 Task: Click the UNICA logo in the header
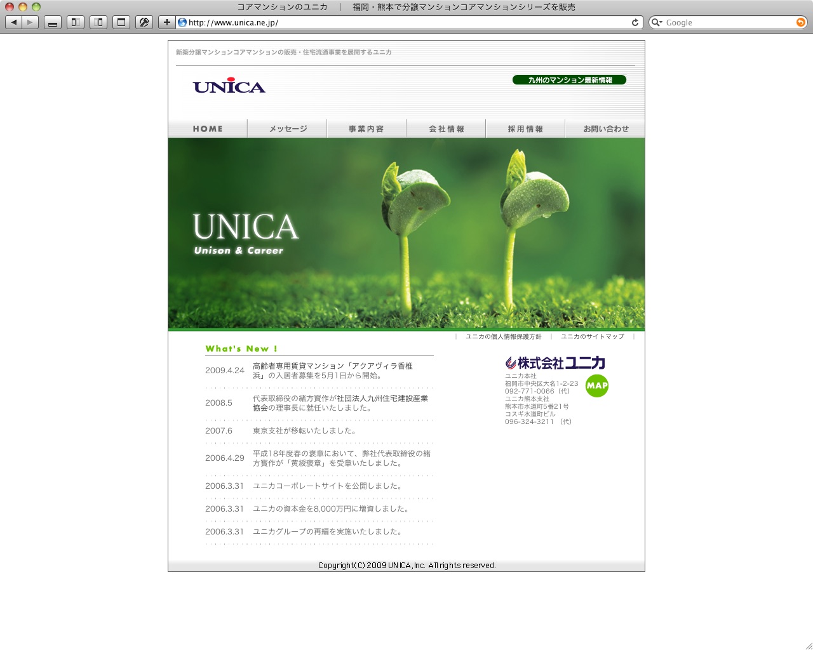[x=229, y=87]
